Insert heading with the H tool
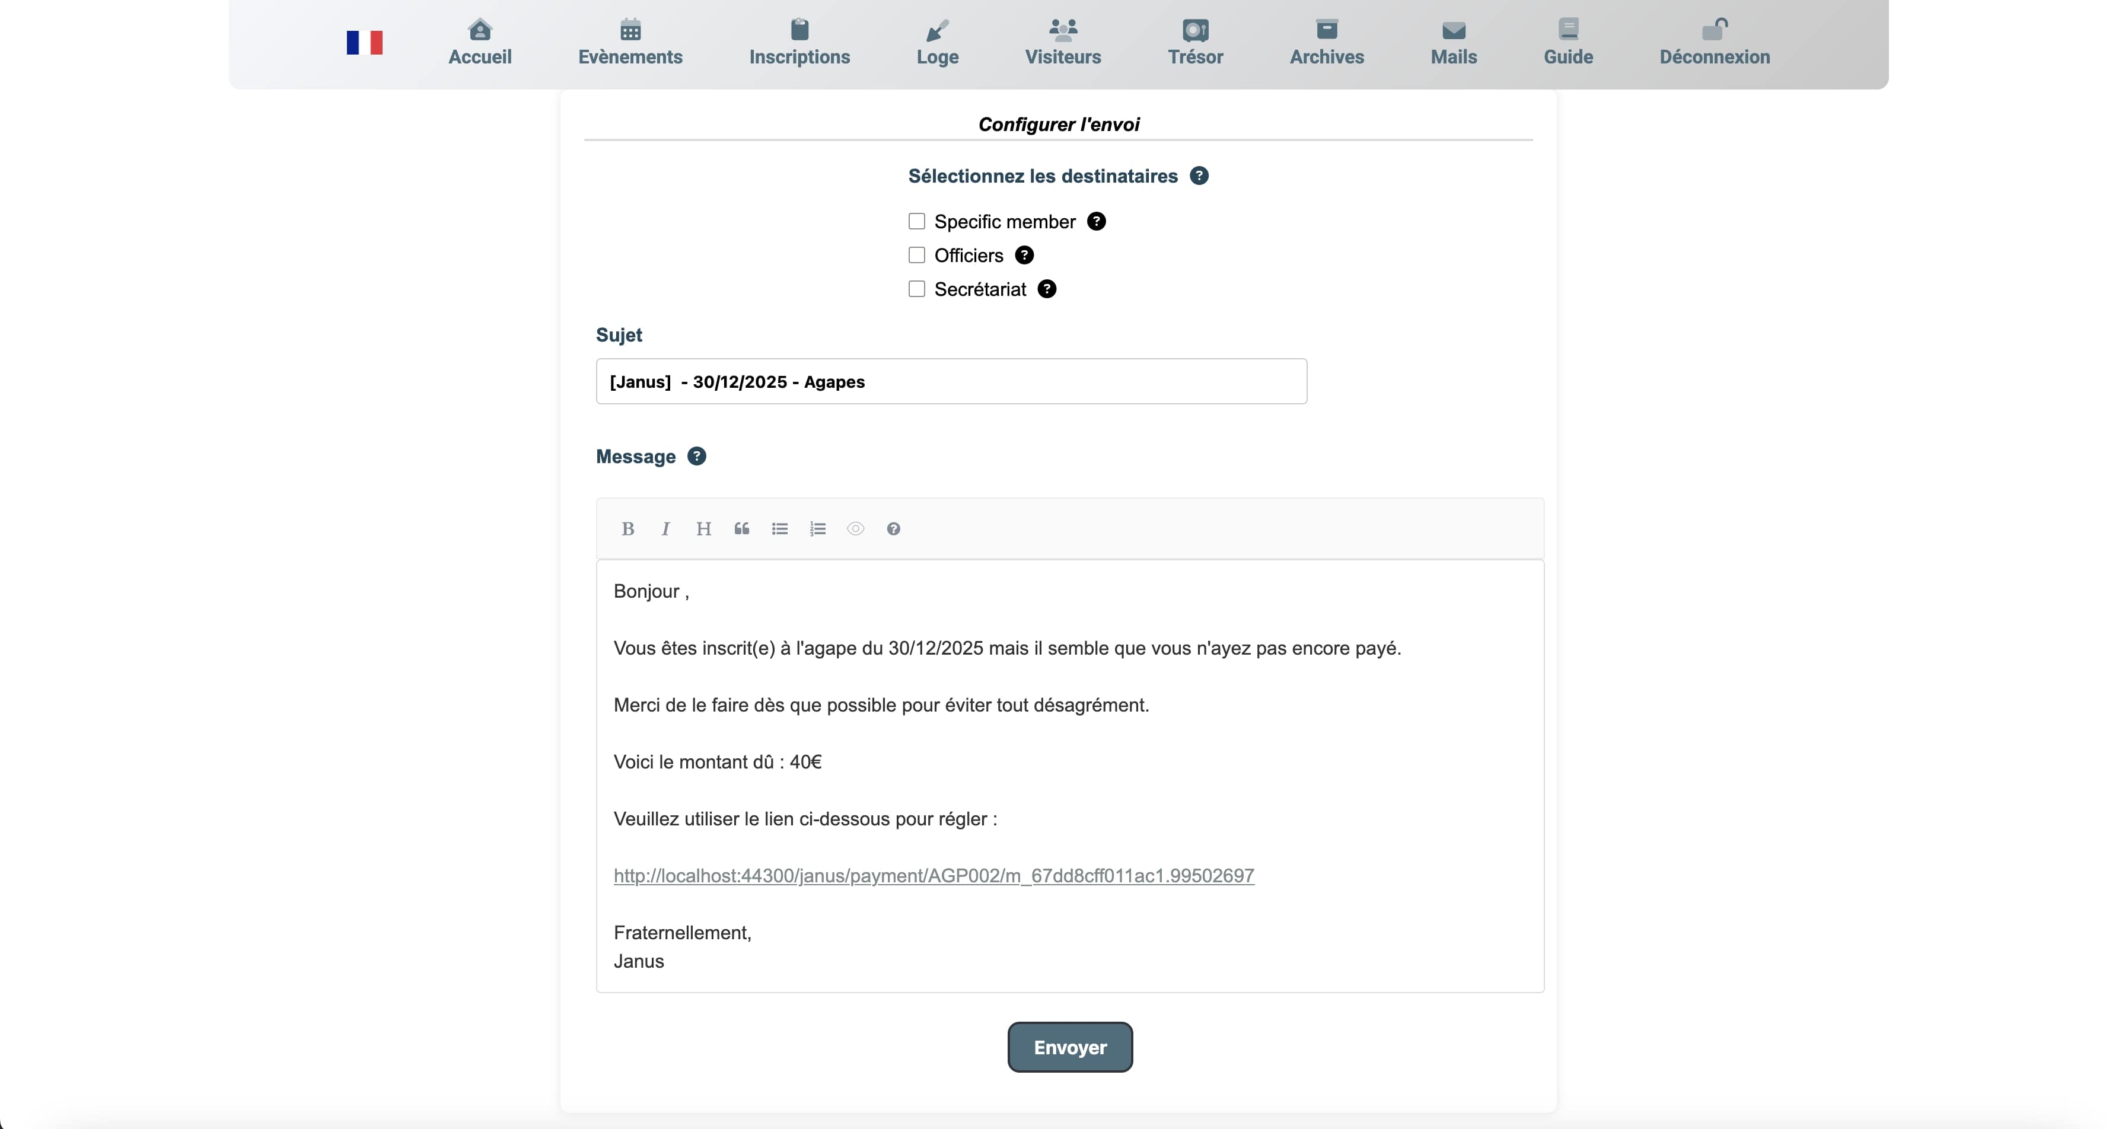This screenshot has height=1129, width=2109. [703, 529]
